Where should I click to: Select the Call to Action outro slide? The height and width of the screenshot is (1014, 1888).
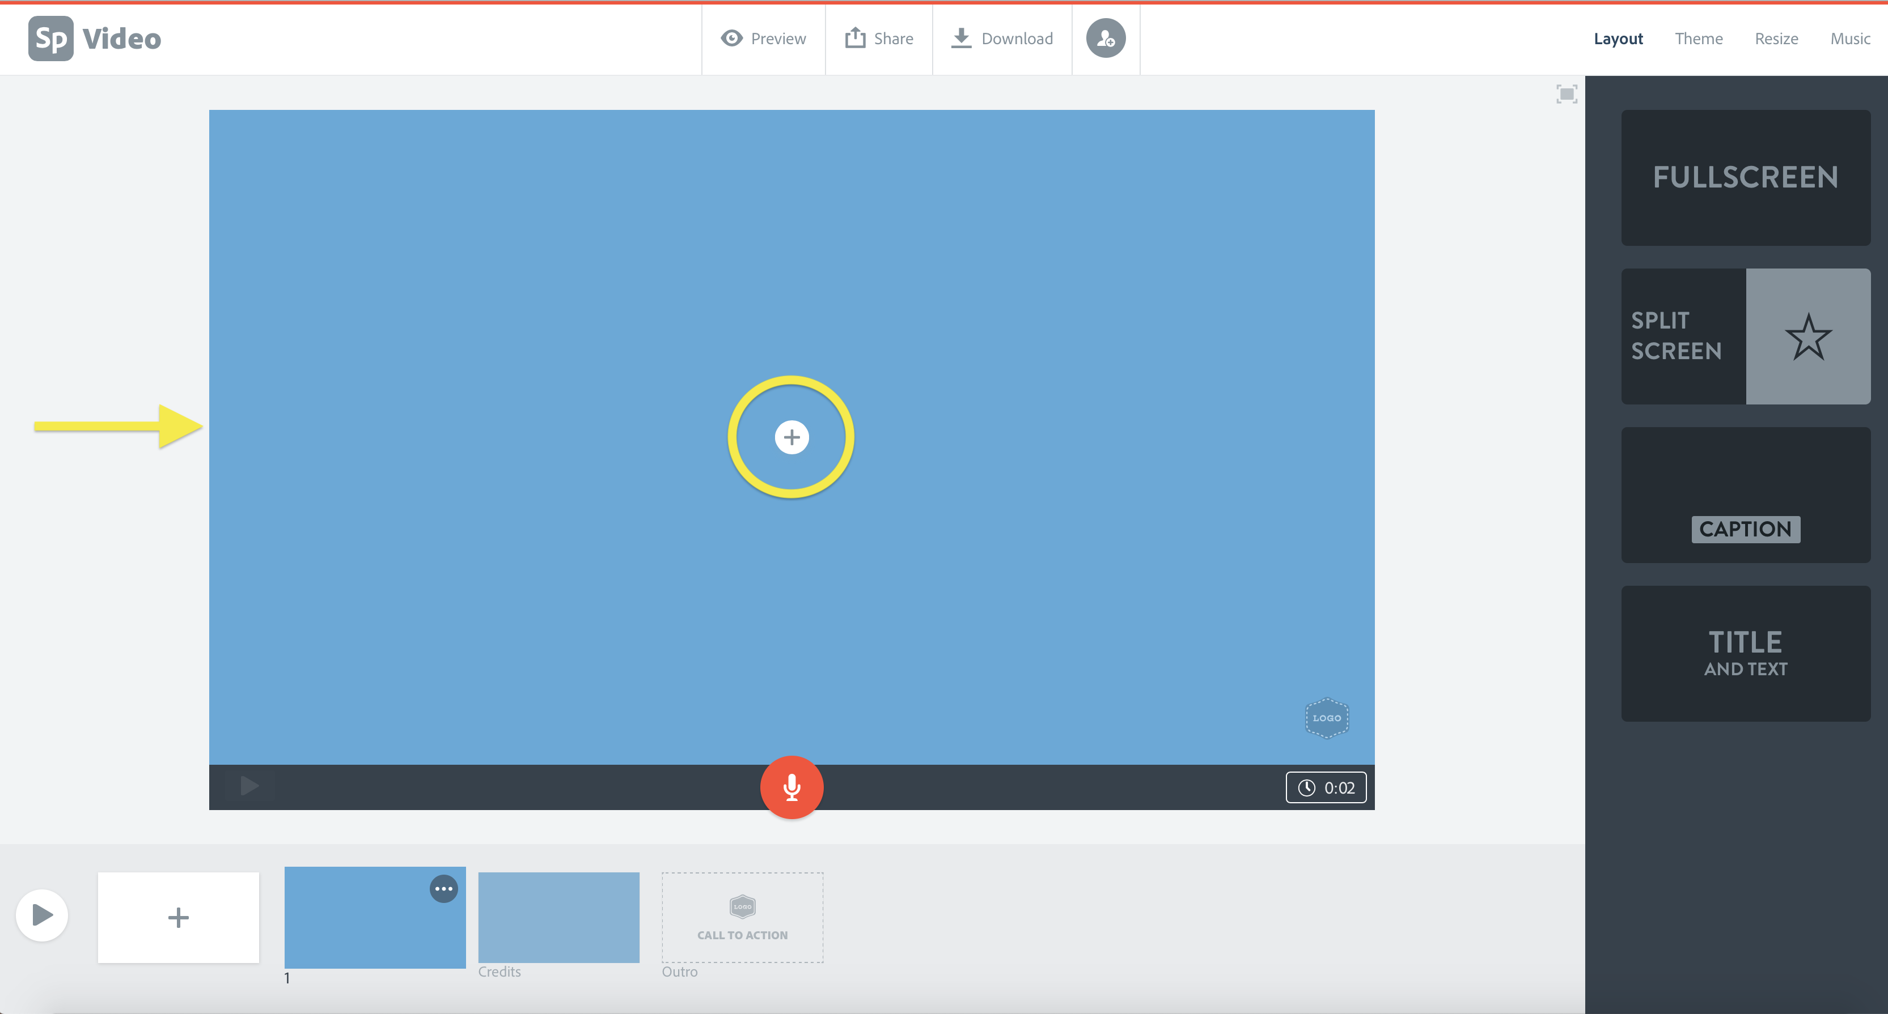coord(743,917)
